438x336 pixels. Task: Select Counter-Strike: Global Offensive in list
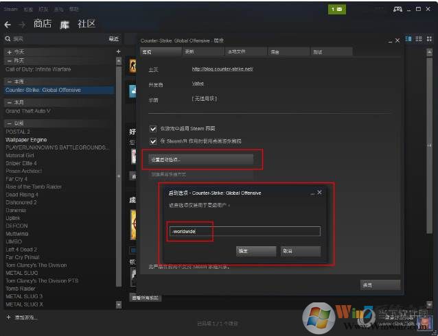(x=59, y=90)
